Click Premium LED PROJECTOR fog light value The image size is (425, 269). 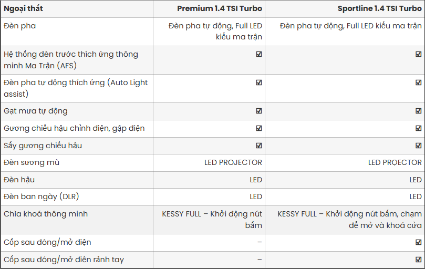pos(233,162)
